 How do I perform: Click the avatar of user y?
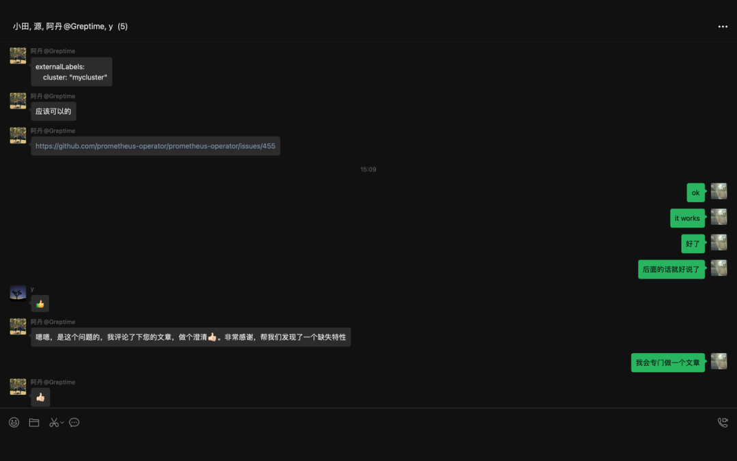pos(18,294)
